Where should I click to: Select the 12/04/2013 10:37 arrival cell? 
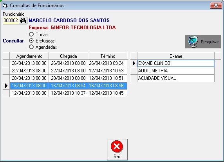point(68,93)
